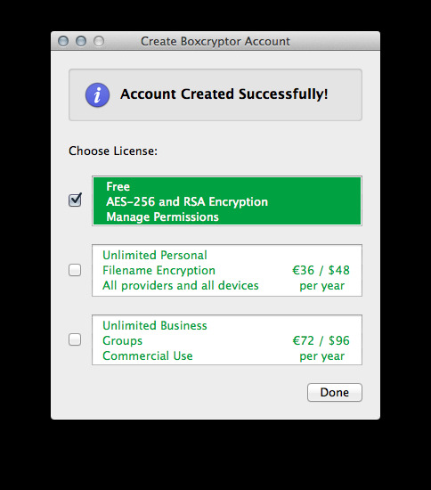
Task: Uncheck the Free license checkbox
Action: coord(75,200)
